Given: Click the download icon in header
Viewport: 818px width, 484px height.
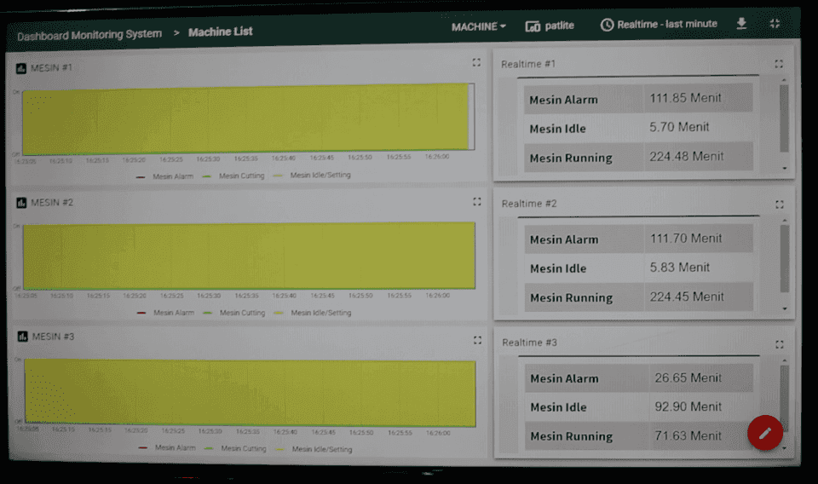Looking at the screenshot, I should (x=741, y=24).
